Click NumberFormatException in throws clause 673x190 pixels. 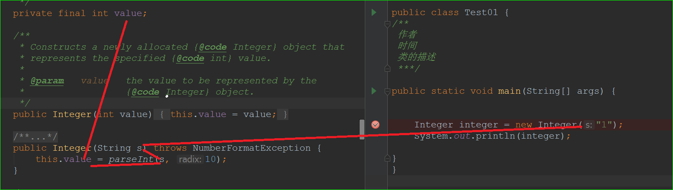tap(252, 148)
